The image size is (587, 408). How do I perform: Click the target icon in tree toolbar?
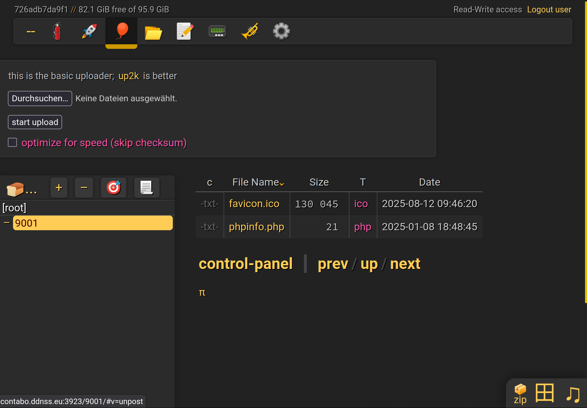pos(114,188)
